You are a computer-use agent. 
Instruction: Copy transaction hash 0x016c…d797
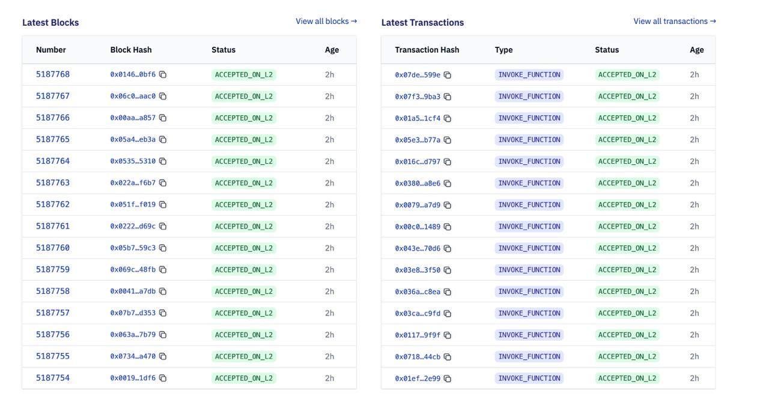coord(448,162)
